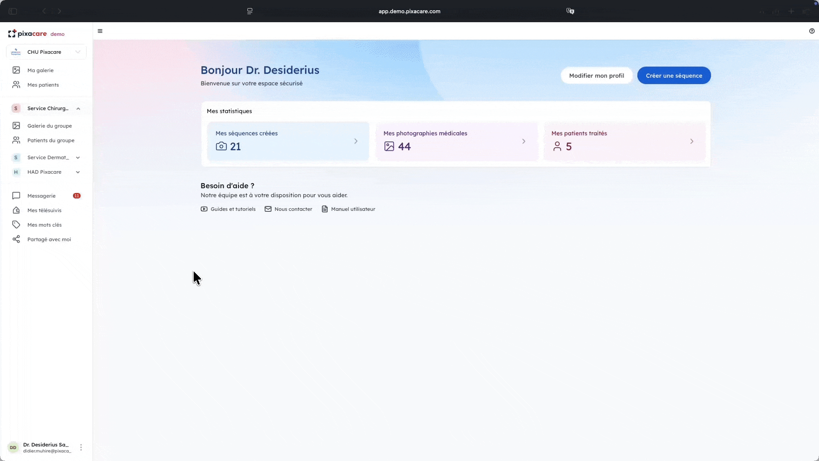Go to Patients du groupe
The image size is (819, 461).
click(50, 140)
